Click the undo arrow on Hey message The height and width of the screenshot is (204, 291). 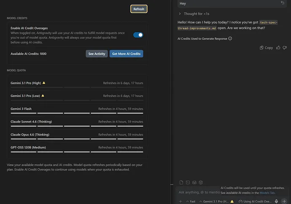coord(283,3)
